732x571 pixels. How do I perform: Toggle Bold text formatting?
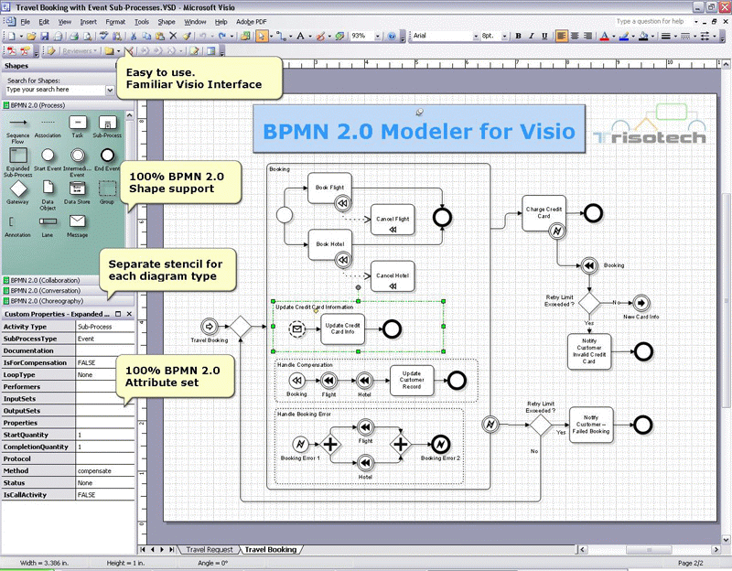[x=518, y=36]
